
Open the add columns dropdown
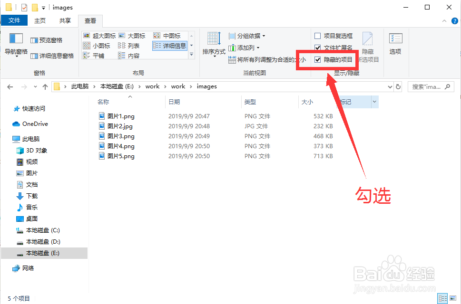tap(245, 47)
